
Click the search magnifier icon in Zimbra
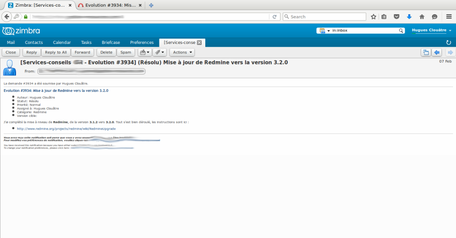coord(401,31)
